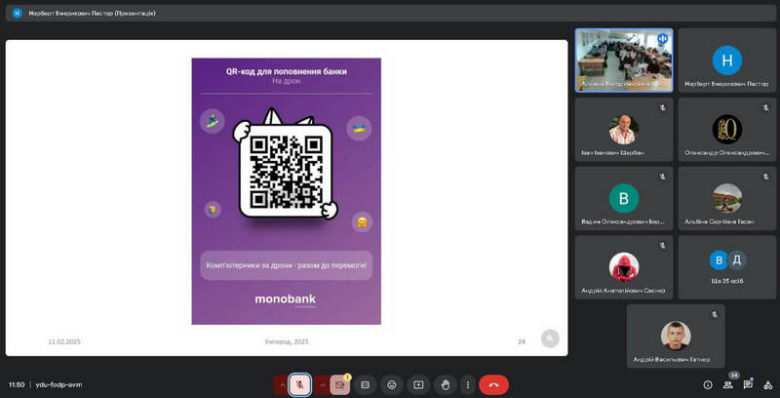This screenshot has width=780, height=398.
Task: Select Андрій Васильович's tile
Action: tap(676, 337)
